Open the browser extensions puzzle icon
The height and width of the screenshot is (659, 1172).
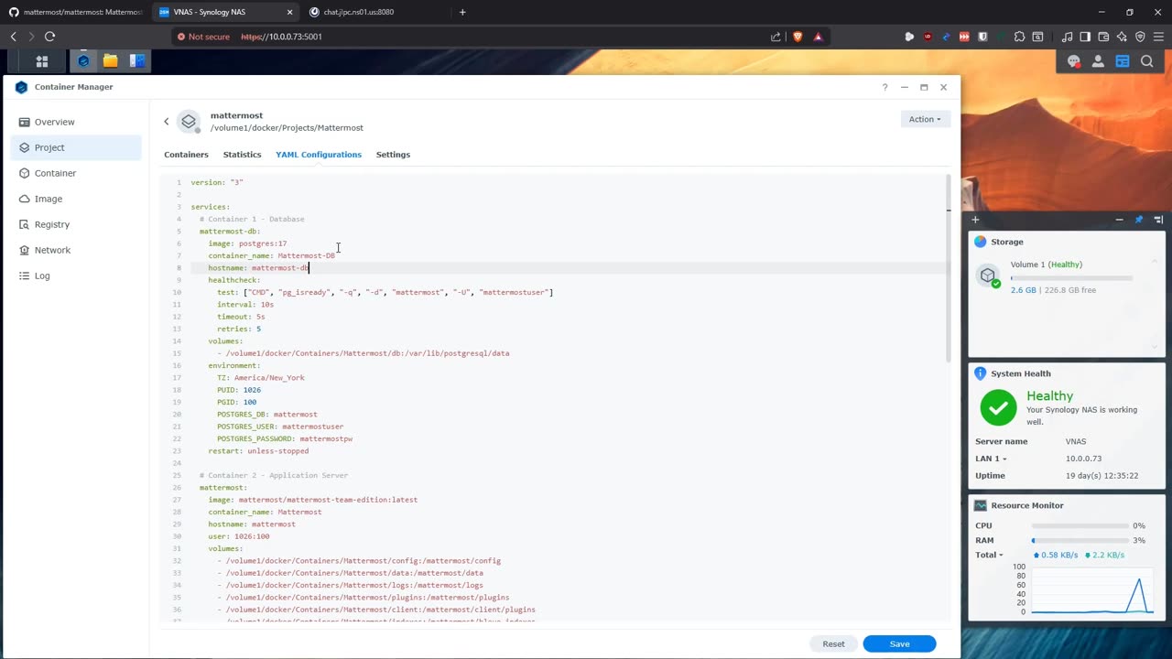(x=1019, y=37)
